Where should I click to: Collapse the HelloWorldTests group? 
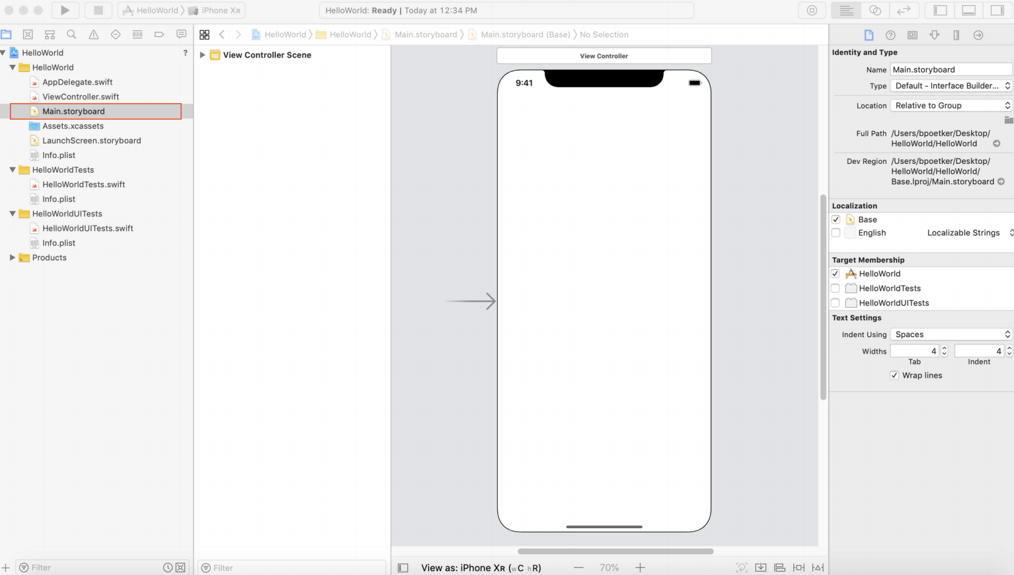click(13, 170)
